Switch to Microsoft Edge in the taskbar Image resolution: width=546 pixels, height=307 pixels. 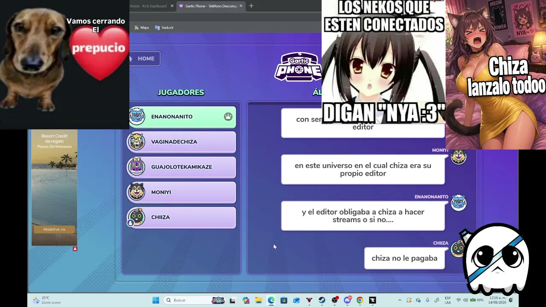point(271,300)
